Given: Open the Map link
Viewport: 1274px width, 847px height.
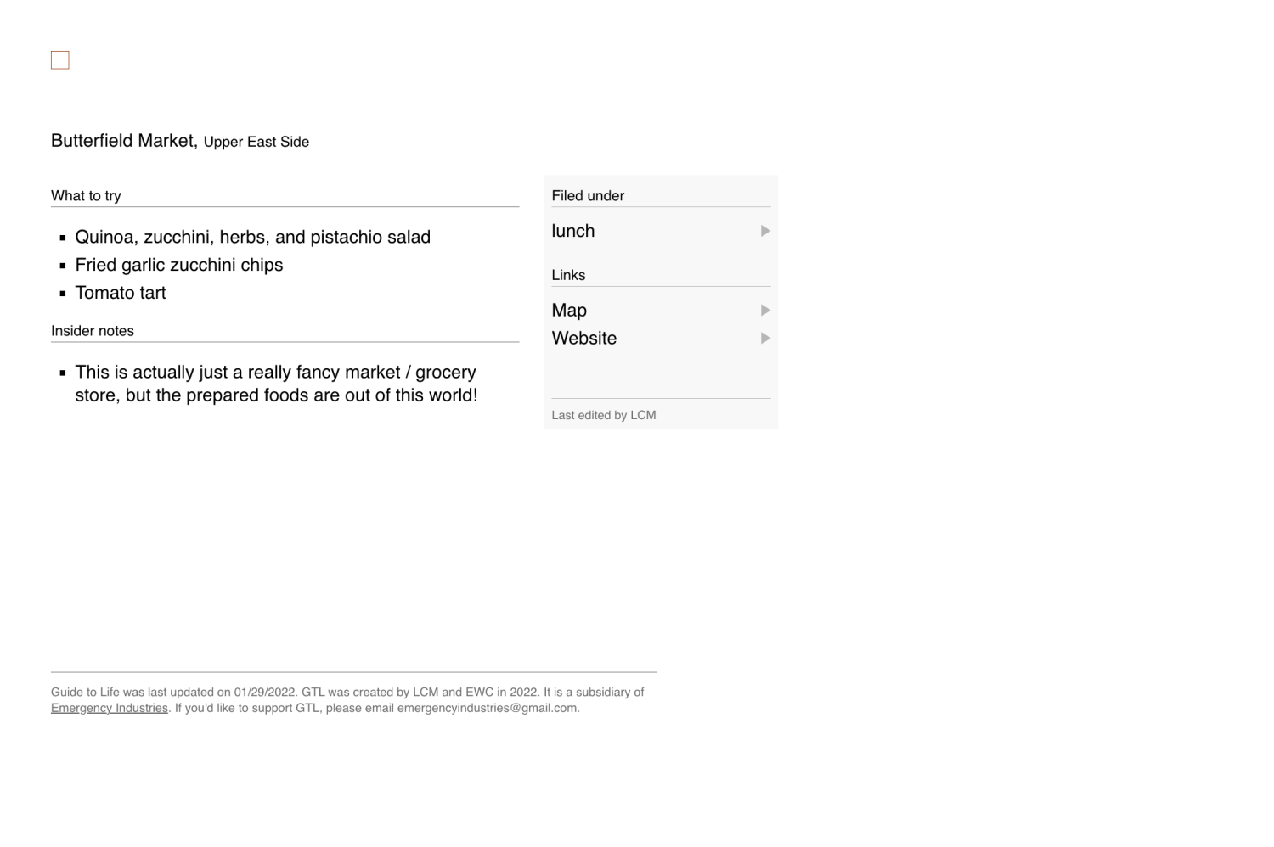Looking at the screenshot, I should [x=569, y=311].
